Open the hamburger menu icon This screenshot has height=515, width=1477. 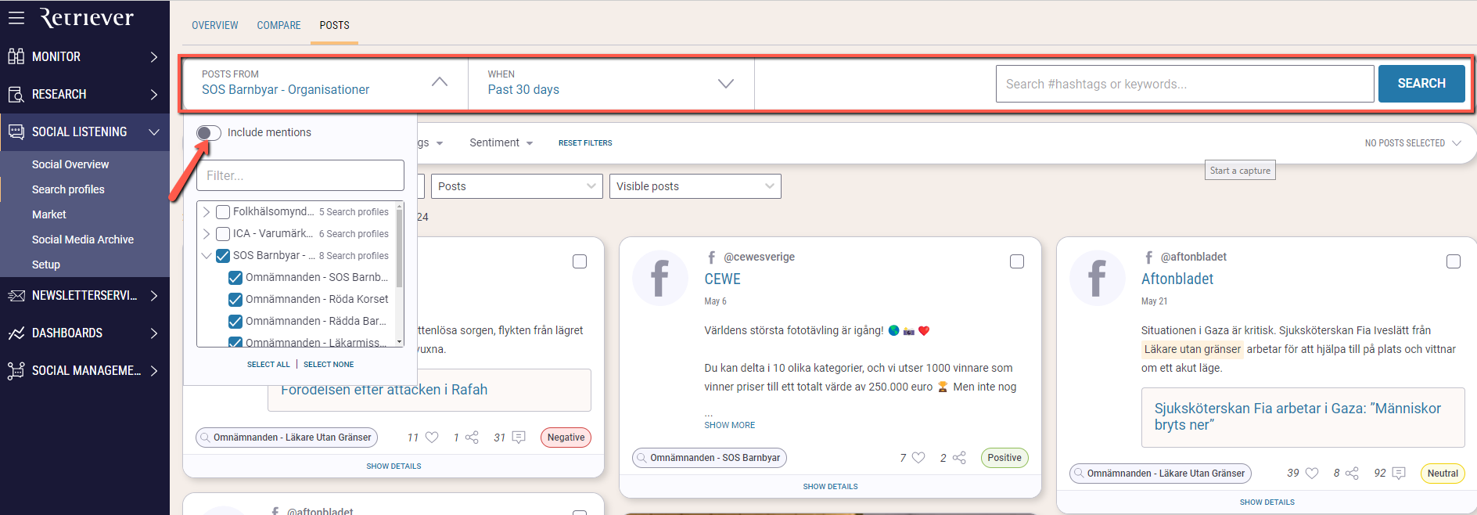[x=16, y=17]
